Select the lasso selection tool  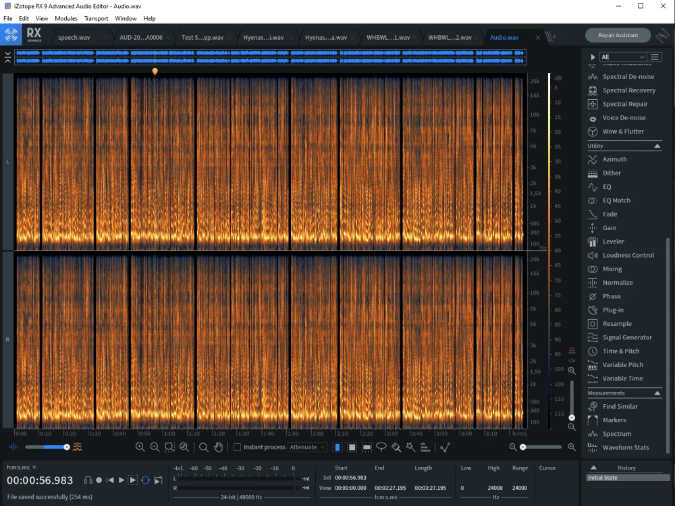(x=381, y=447)
